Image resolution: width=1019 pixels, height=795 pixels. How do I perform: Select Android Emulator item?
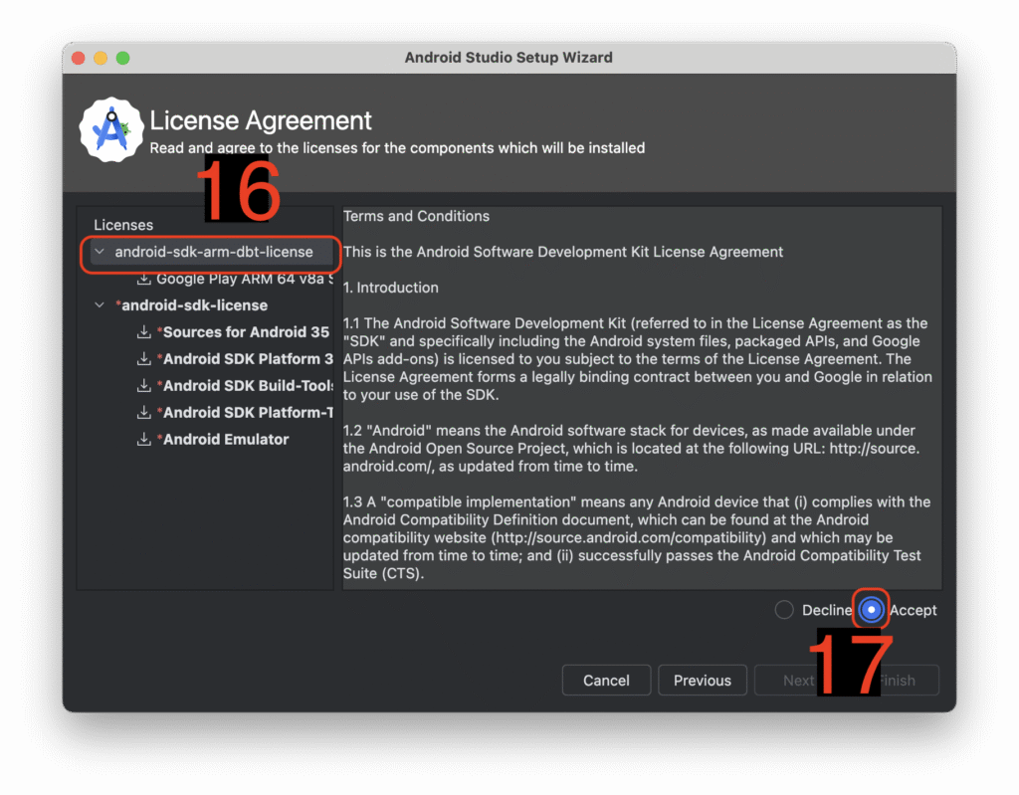(223, 440)
